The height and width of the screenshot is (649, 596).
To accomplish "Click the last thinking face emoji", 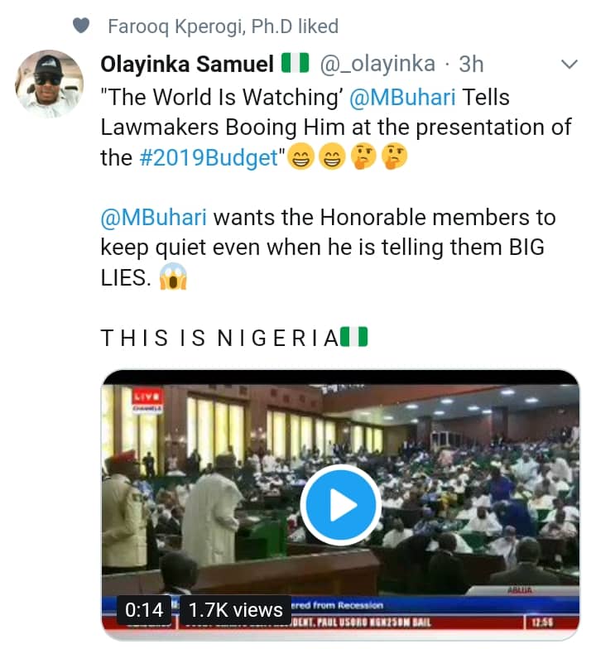I will click(x=395, y=158).
